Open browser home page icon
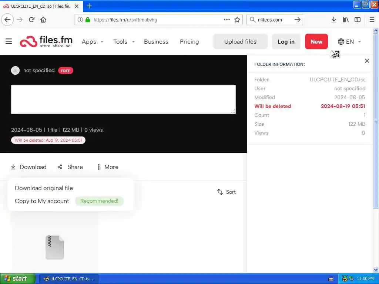Image resolution: width=379 pixels, height=284 pixels. pos(43,20)
